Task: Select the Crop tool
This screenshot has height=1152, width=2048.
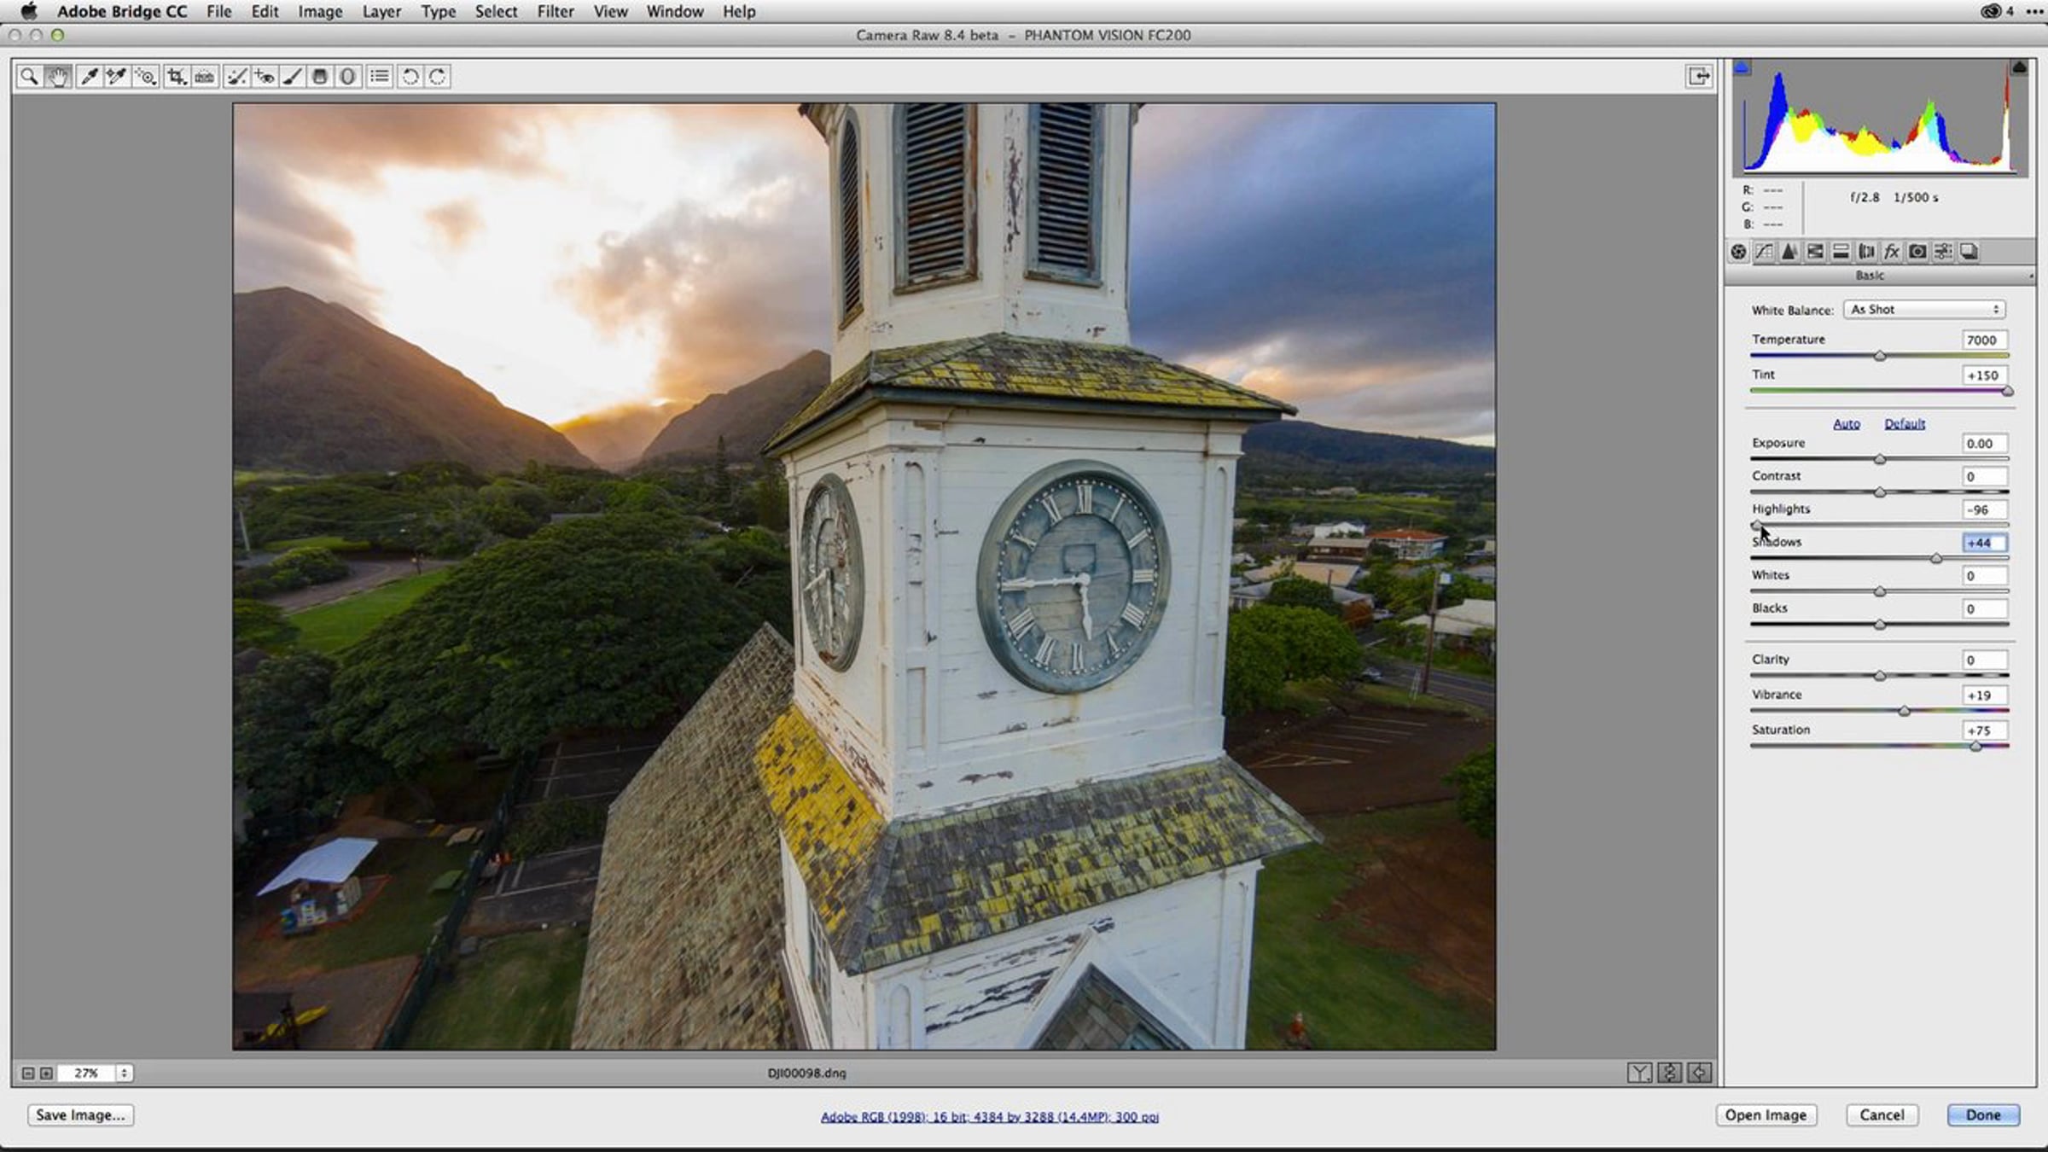Action: point(176,77)
